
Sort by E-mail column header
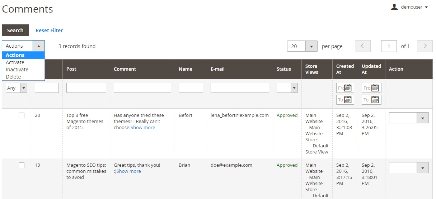(x=217, y=69)
